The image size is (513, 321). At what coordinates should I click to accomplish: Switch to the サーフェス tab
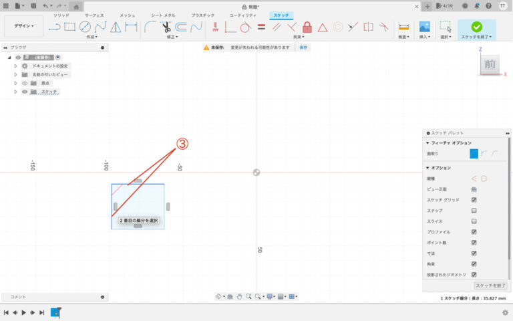[94, 15]
